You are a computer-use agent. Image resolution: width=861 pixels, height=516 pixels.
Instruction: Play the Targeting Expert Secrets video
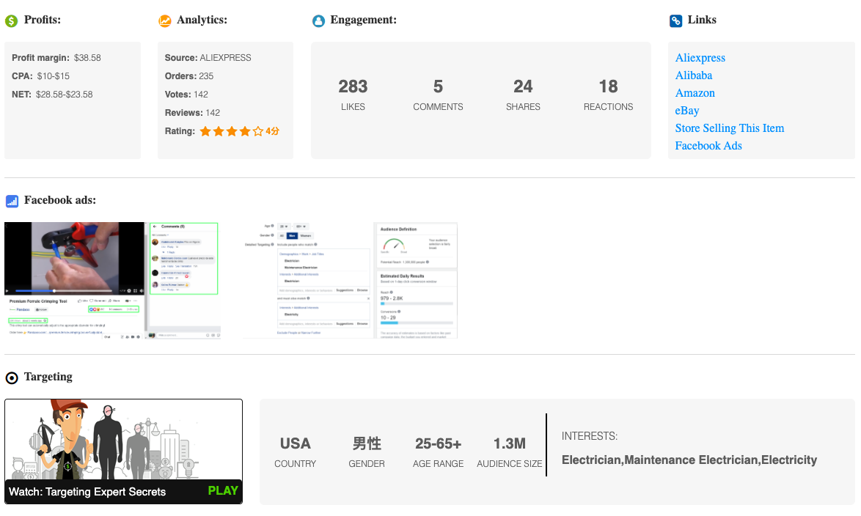[223, 491]
